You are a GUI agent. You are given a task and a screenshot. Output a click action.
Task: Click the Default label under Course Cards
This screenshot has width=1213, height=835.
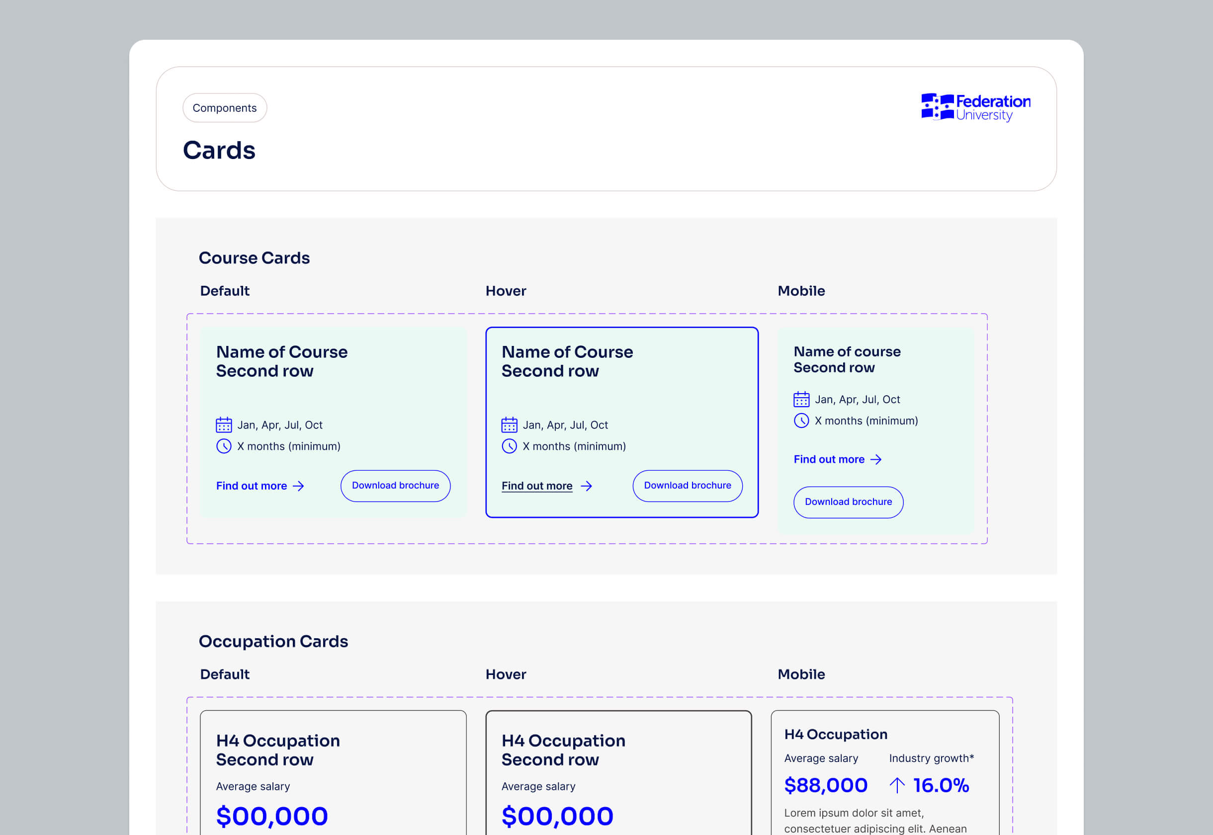[x=225, y=291]
